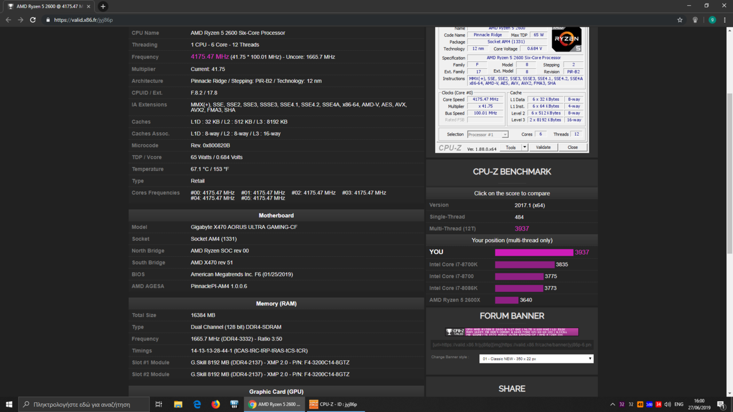Image resolution: width=733 pixels, height=412 pixels.
Task: Click the Rev. 0x800820B microcode value
Action: [x=210, y=145]
